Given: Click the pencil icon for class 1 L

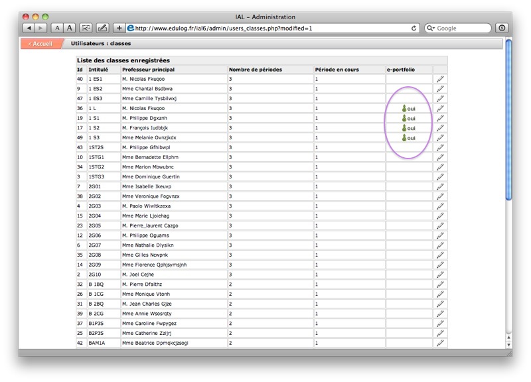Looking at the screenshot, I should click(x=440, y=108).
